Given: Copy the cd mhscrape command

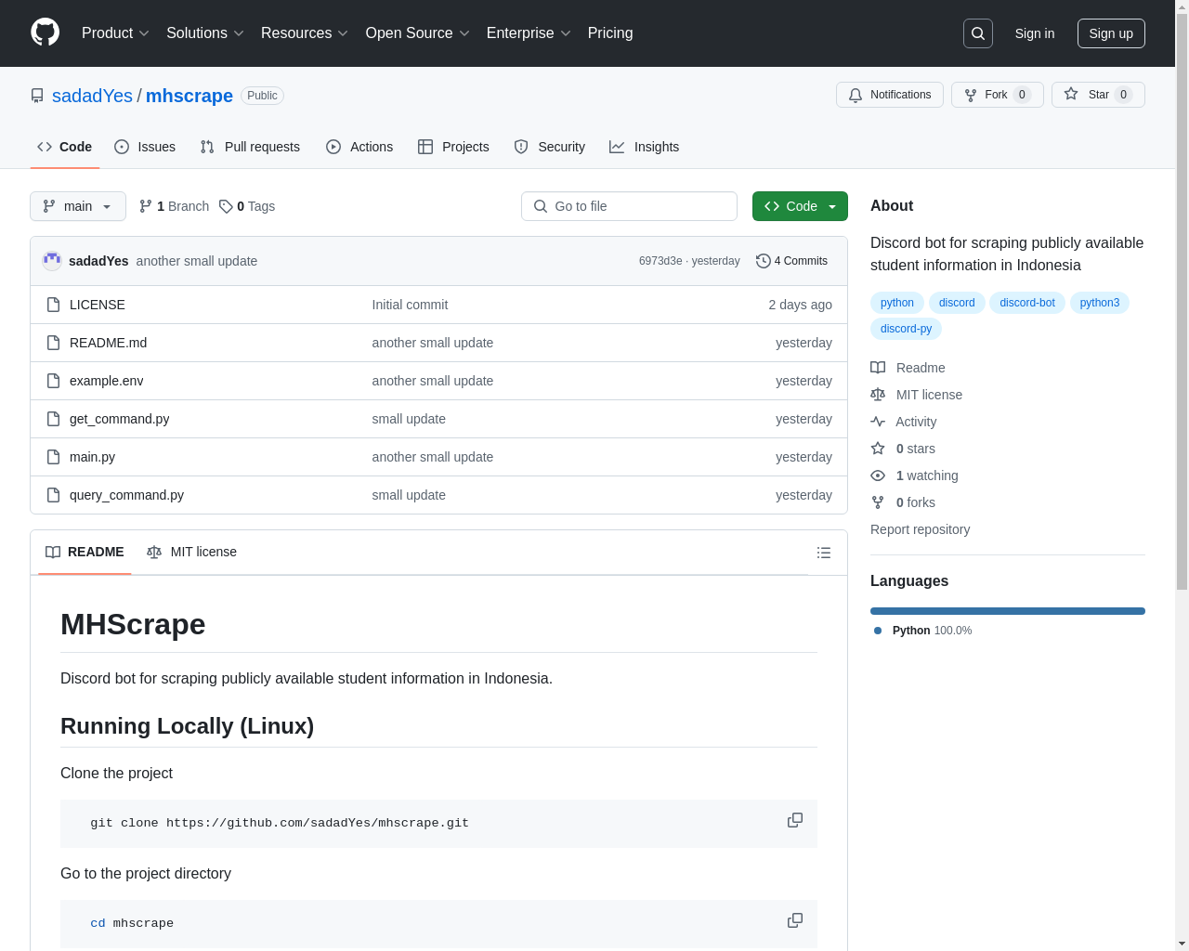Looking at the screenshot, I should (x=795, y=920).
